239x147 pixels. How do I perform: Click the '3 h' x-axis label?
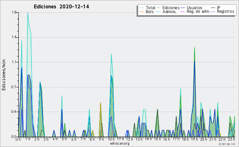pos(46,139)
